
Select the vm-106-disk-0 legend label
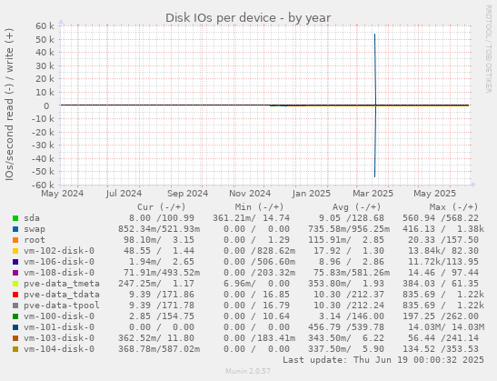[x=59, y=262]
